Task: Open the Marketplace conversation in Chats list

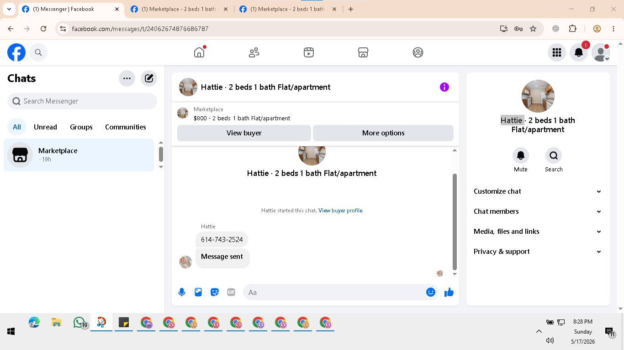Action: pyautogui.click(x=79, y=155)
